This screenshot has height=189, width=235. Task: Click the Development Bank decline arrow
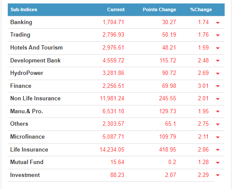tap(218, 61)
